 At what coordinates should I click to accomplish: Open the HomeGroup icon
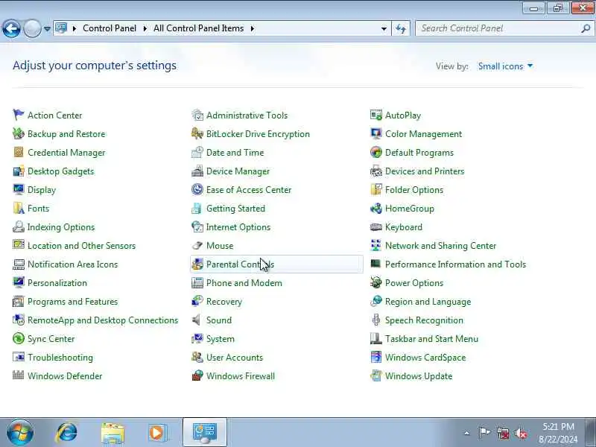click(376, 208)
